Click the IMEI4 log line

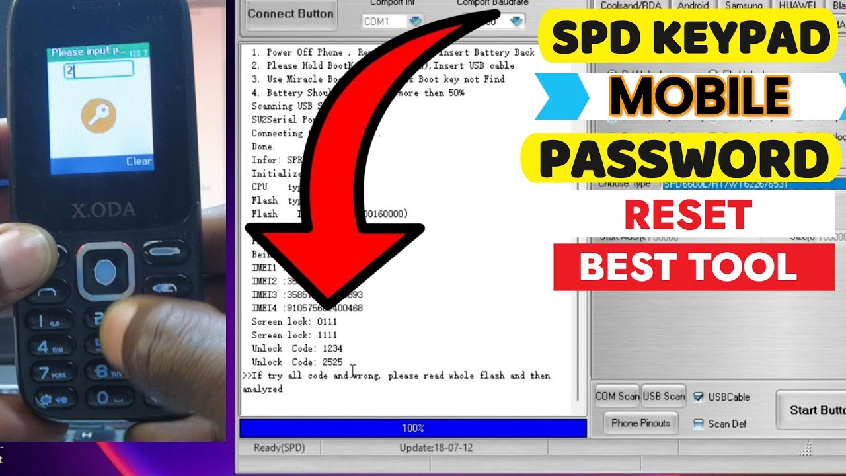307,308
